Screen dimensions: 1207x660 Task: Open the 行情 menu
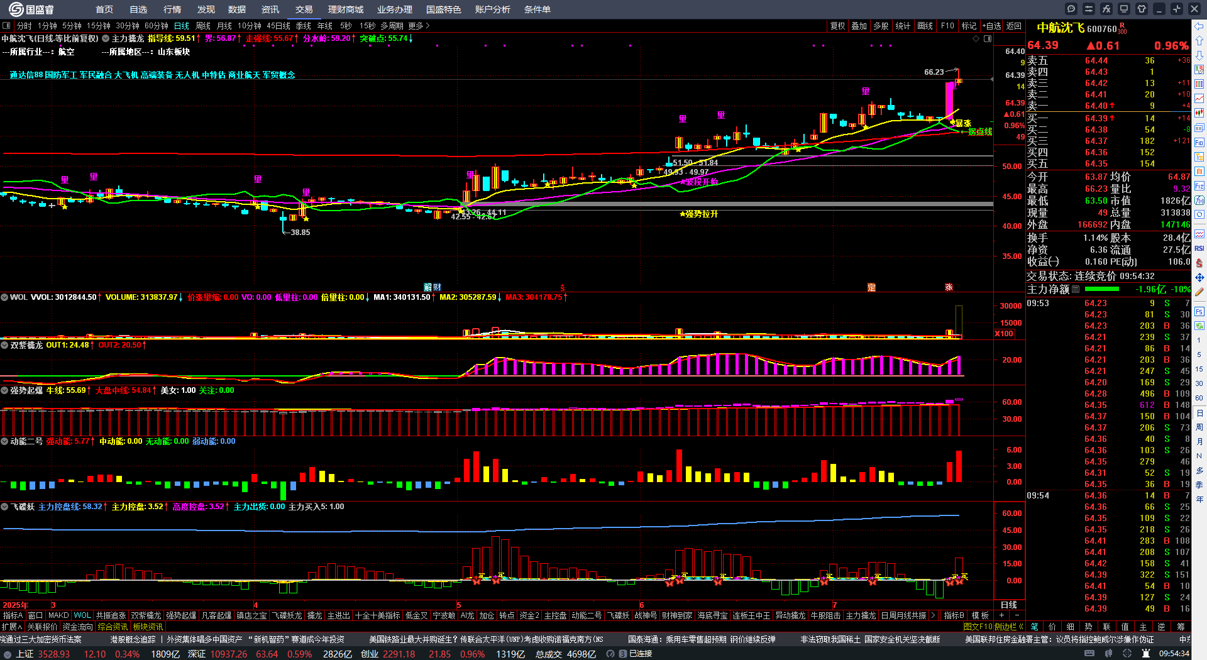pos(172,9)
